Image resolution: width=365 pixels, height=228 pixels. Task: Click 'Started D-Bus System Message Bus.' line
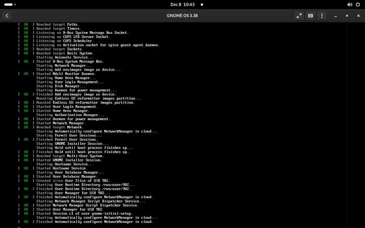(x=70, y=61)
